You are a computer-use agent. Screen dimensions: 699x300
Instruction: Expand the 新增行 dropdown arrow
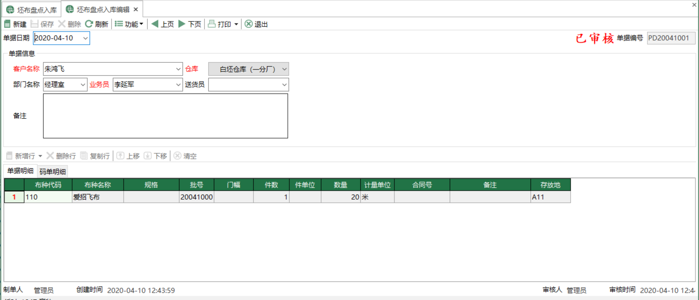(40, 156)
